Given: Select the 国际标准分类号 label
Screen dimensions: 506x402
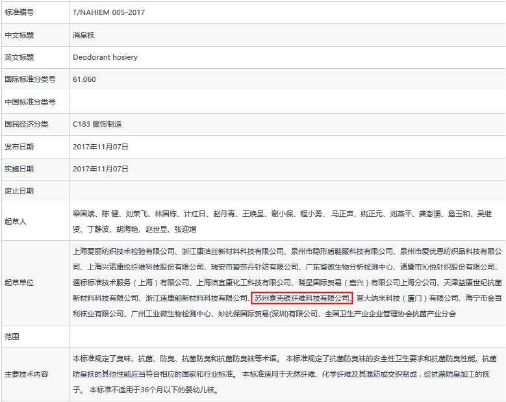Looking at the screenshot, I should coord(30,79).
